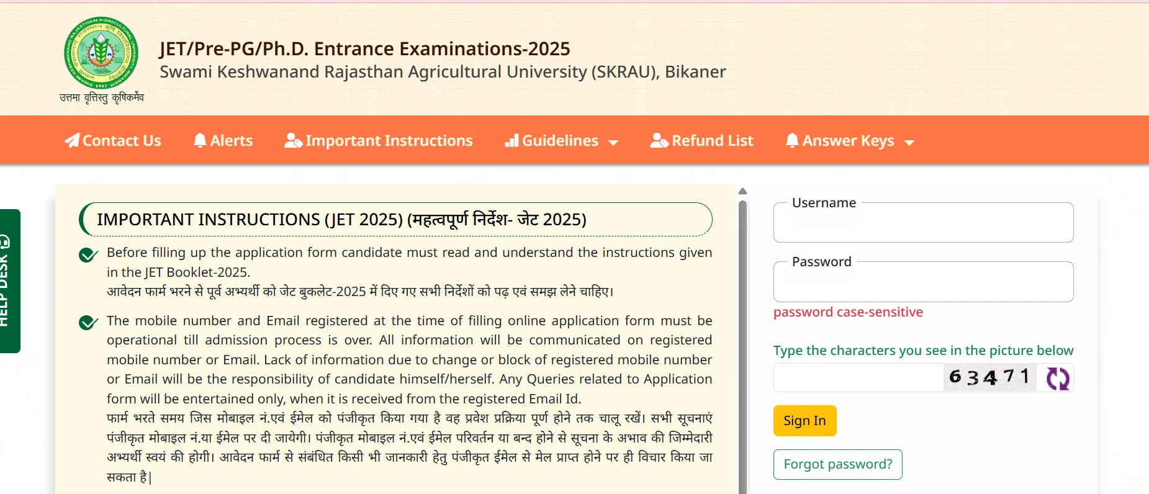Click the Forgot password? link
Viewport: 1149px width, 494px height.
[x=837, y=464]
